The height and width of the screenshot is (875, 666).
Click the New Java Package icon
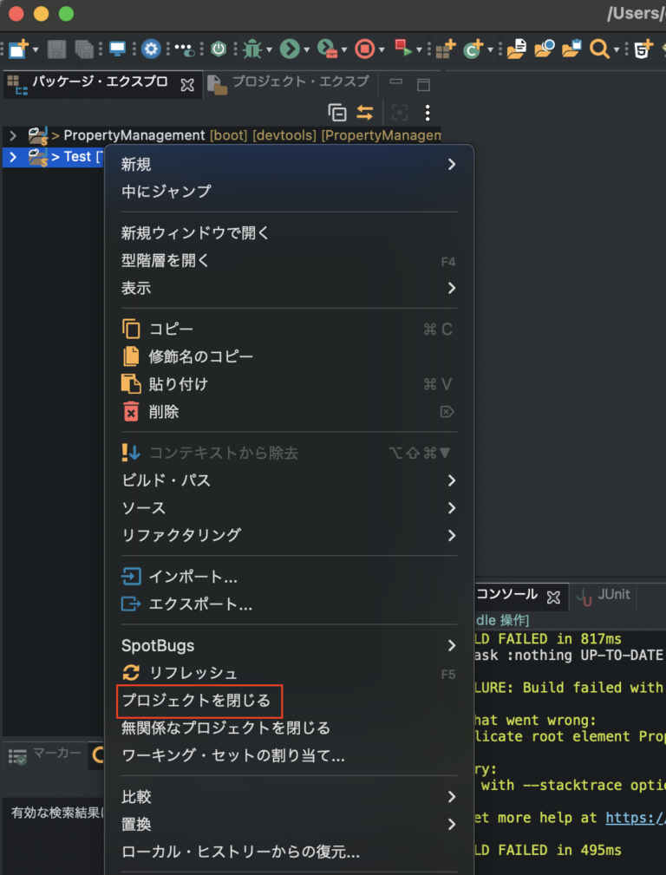(447, 49)
